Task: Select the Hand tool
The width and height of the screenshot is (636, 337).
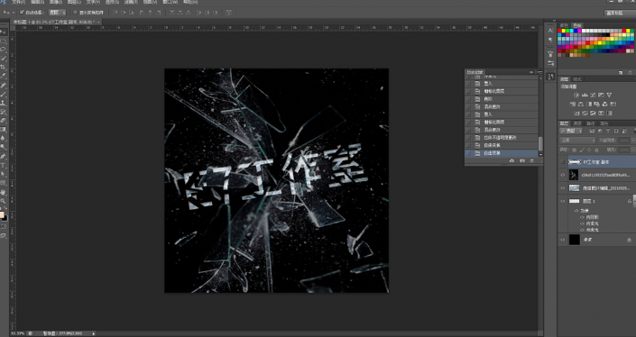Action: click(x=4, y=193)
